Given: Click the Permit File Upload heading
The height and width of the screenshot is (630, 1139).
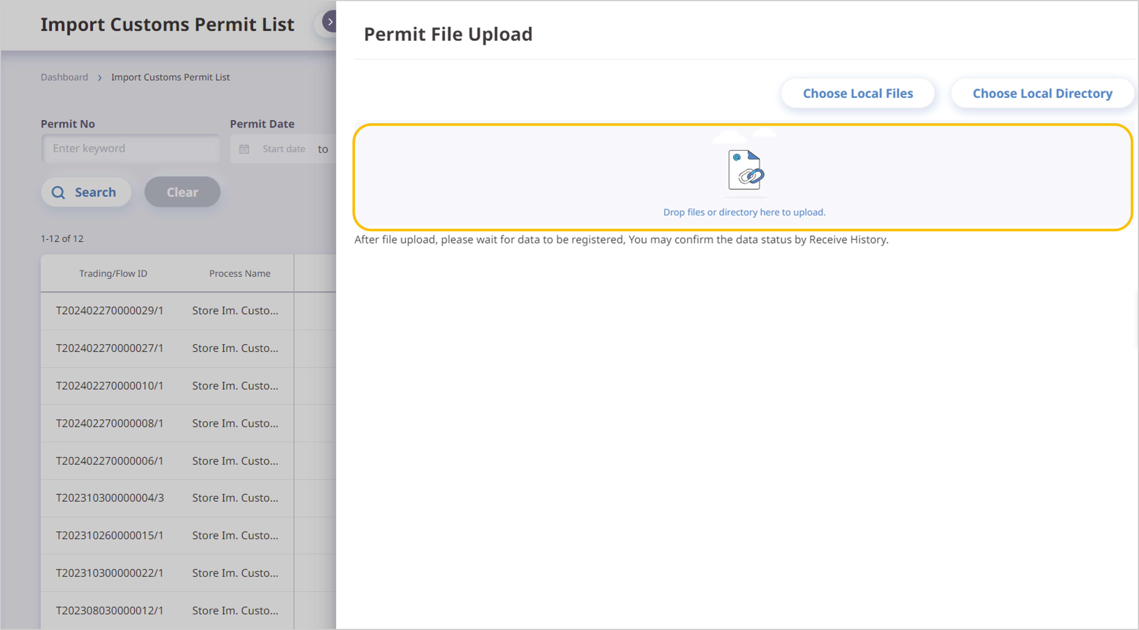Looking at the screenshot, I should (448, 34).
